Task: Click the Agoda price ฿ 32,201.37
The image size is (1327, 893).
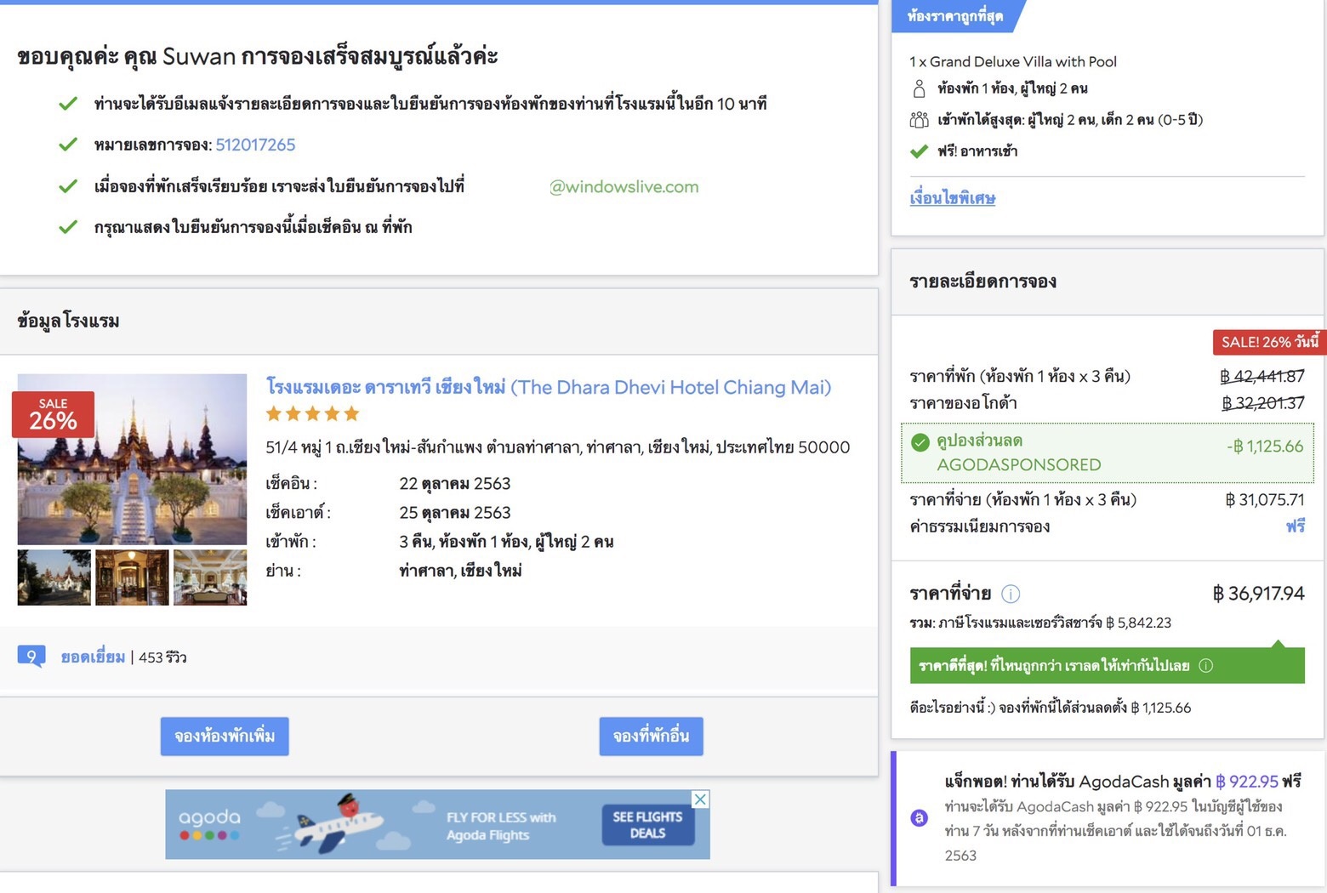Action: (x=1262, y=403)
